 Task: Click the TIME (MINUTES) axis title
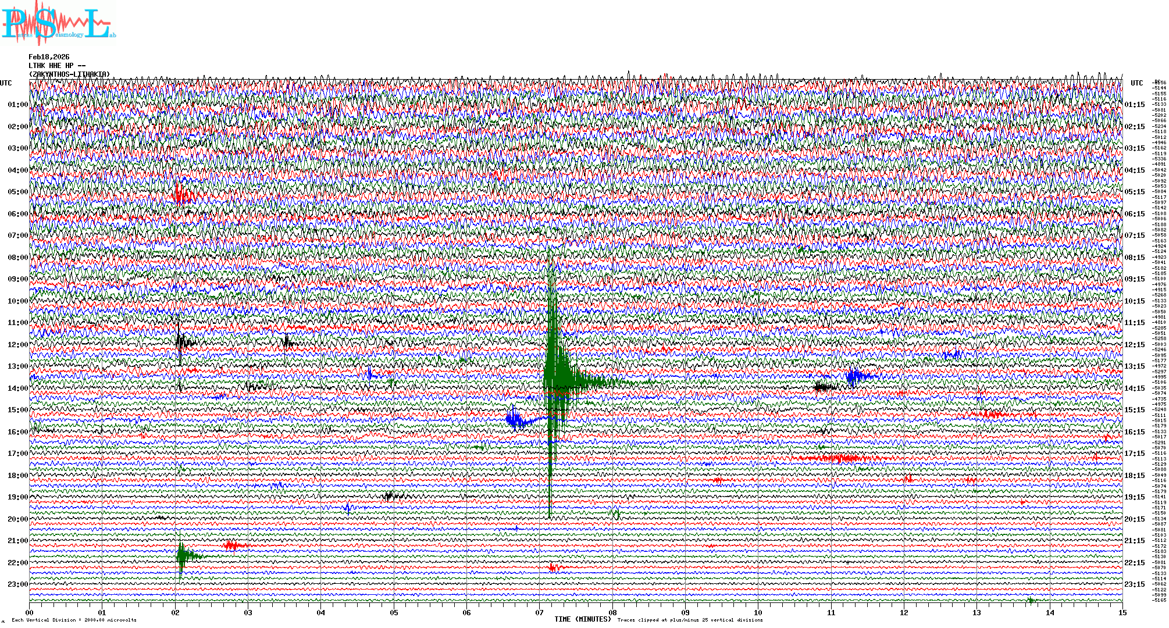tap(583, 619)
